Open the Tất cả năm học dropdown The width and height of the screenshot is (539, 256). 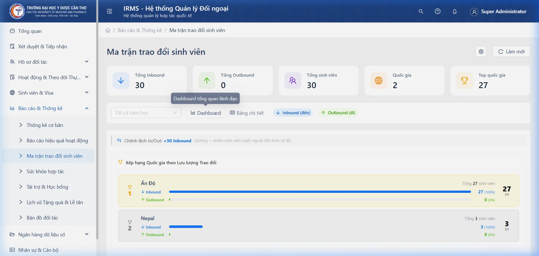[145, 113]
